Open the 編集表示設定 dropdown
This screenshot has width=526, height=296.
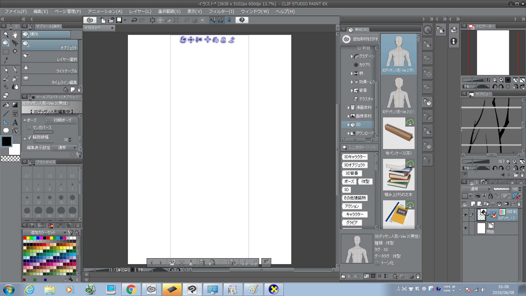64,148
